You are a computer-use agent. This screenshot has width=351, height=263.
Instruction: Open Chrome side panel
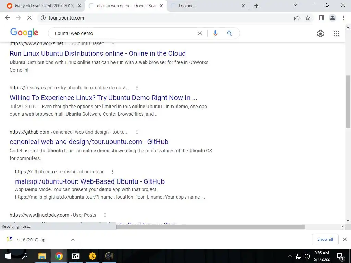[x=322, y=18]
